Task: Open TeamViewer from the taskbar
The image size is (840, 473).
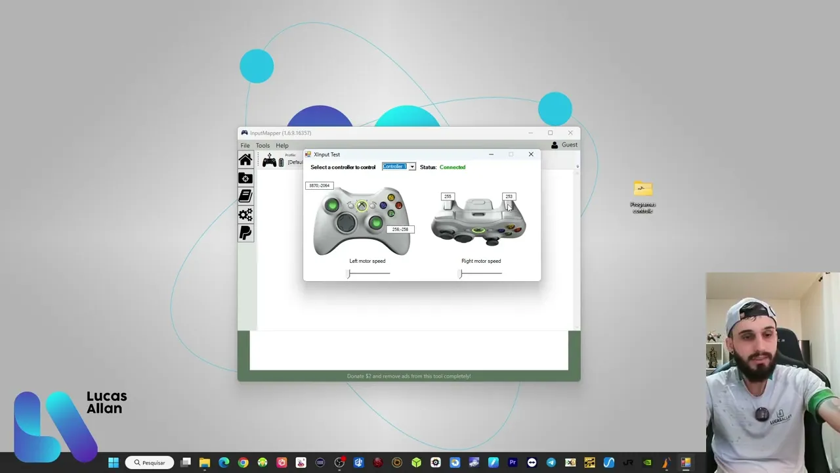Action: (532, 462)
